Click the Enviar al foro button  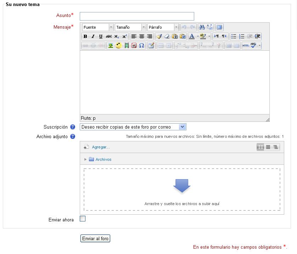[x=95, y=239]
